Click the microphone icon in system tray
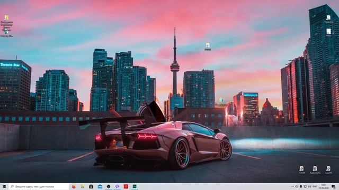 tap(301, 186)
